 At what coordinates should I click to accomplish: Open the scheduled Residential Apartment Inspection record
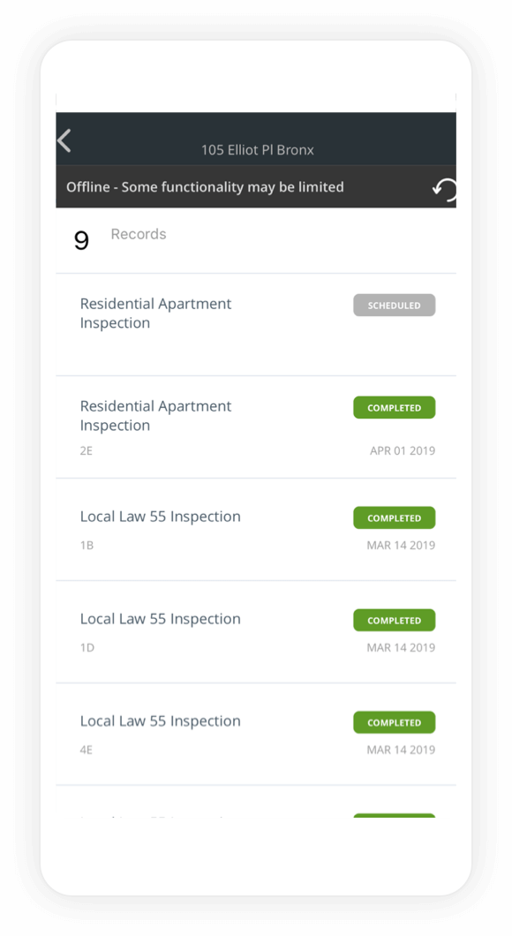256,325
